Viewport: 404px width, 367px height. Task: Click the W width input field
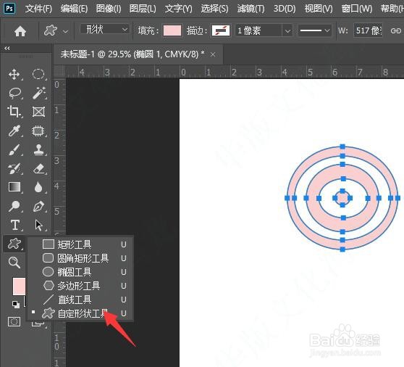click(368, 31)
